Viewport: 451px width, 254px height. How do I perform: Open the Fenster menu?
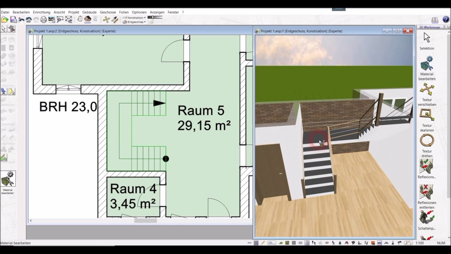coord(173,12)
